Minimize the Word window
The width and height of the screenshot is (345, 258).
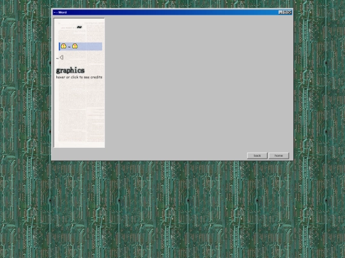[x=280, y=13]
